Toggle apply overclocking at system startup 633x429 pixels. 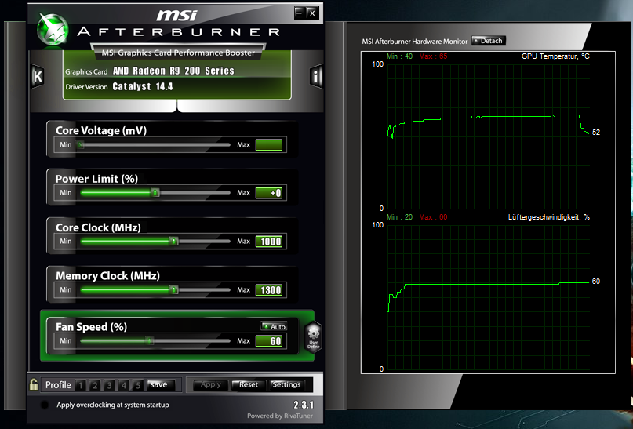pos(45,405)
